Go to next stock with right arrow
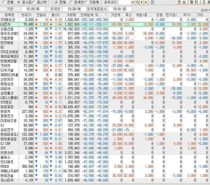Screen dimensions: 210x185 (146, 2)
